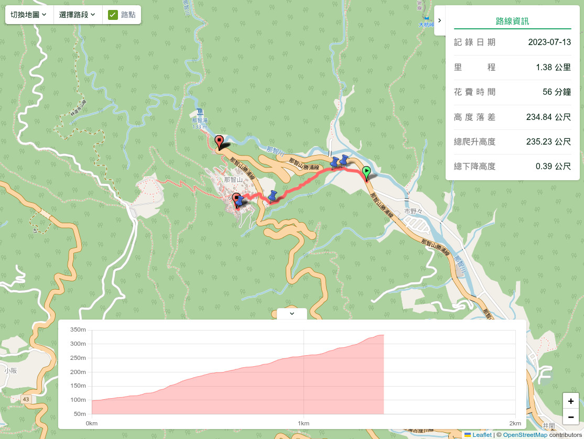Open the Leaflet attribution link
The image size is (584, 439).
[481, 435]
